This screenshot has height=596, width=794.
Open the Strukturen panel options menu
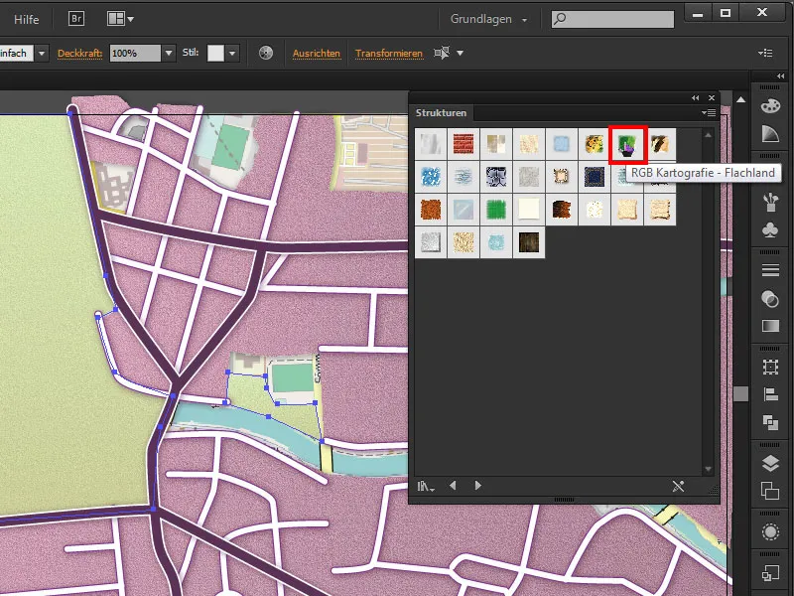[709, 112]
